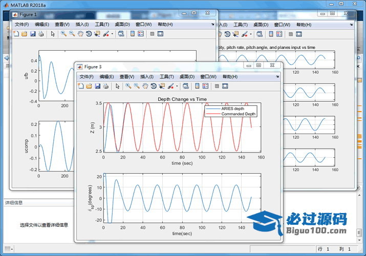Insert Legend icon in Figure 3 toolbar

pyautogui.click(x=205, y=86)
